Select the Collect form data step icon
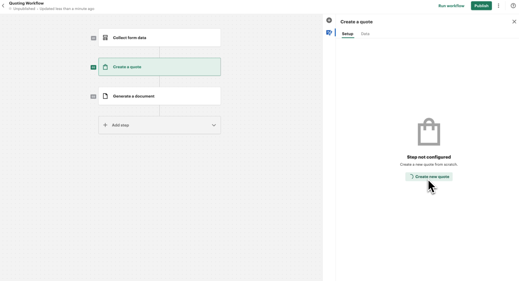Viewport: 519px width, 281px height. 105,38
